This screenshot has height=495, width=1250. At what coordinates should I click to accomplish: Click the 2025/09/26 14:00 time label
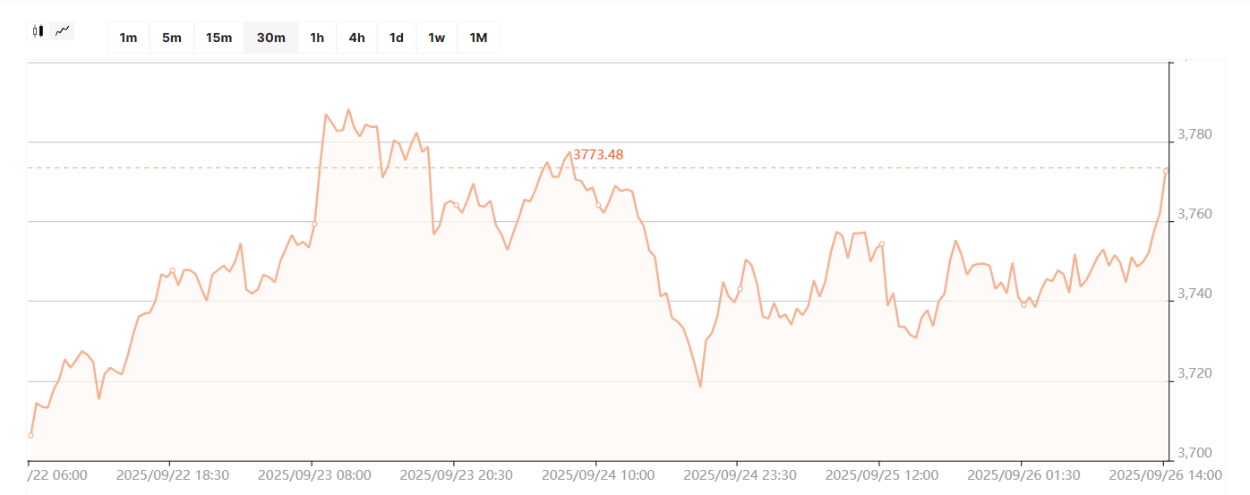coord(1165,475)
